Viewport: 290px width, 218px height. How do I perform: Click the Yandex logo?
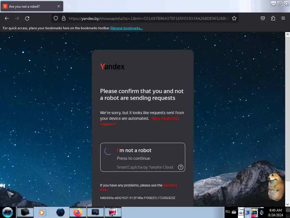[x=112, y=66]
